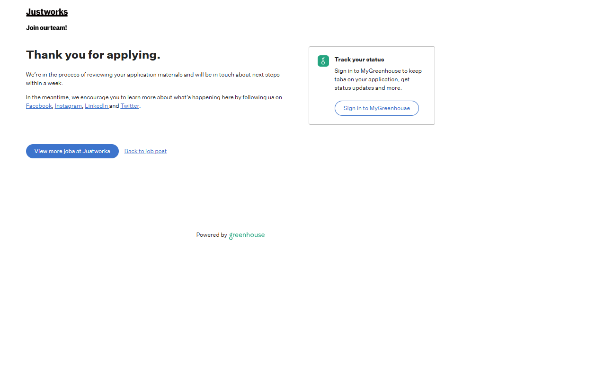Click the 'In the meantime, we encourage' sentence

(x=154, y=97)
